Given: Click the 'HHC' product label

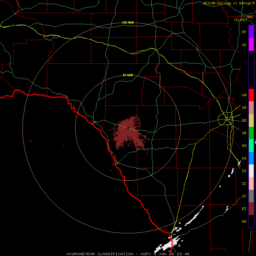Looking at the screenshot, I should coord(250,17).
